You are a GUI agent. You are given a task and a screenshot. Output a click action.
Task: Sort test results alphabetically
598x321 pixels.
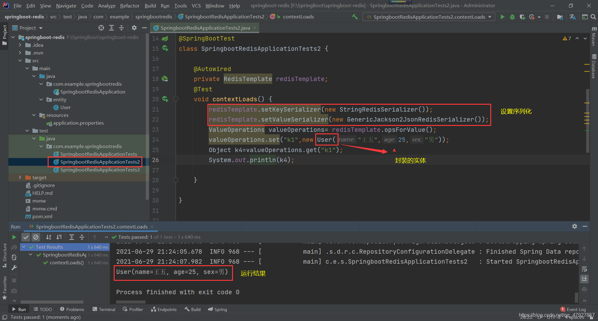pyautogui.click(x=49, y=237)
